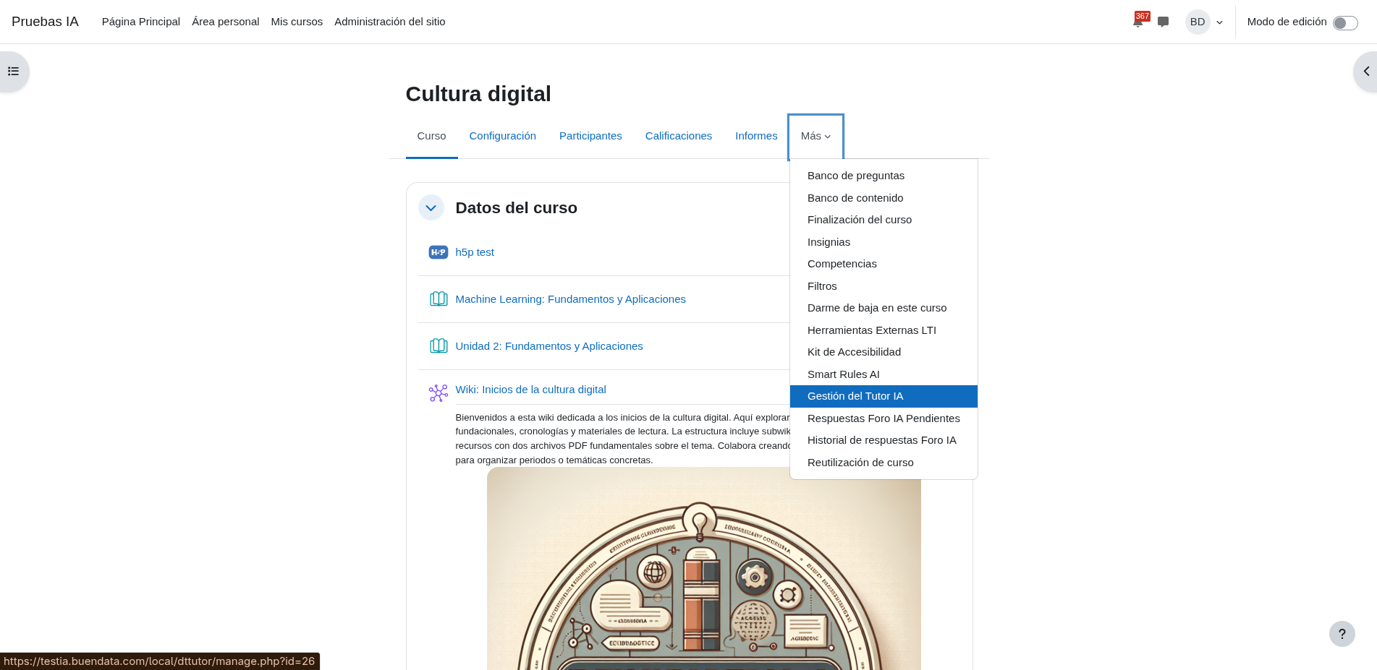Viewport: 1377px width, 670px height.
Task: Open Administración del sitio
Action: point(389,22)
